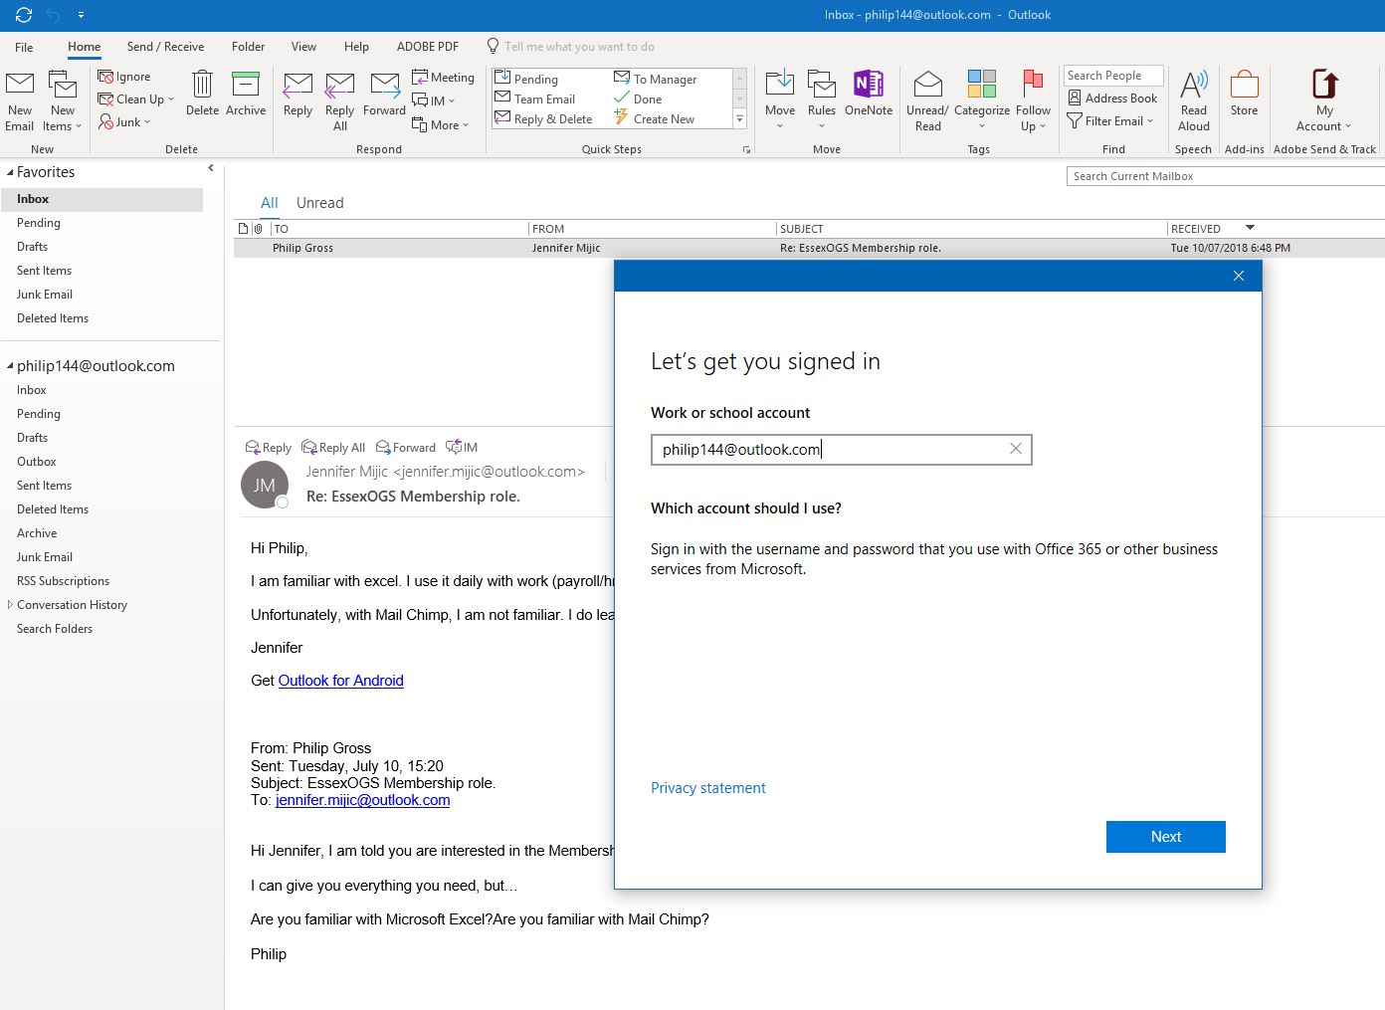Click Send/Receive All Folders icon in title bar
This screenshot has width=1385, height=1010.
click(x=24, y=15)
